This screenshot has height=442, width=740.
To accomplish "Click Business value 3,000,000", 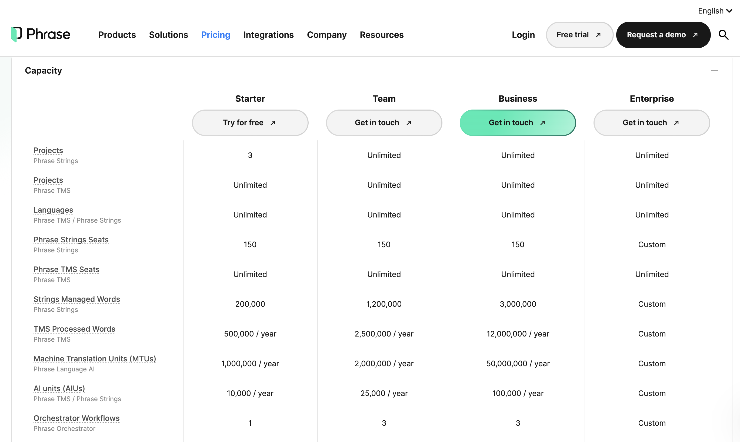I will pos(518,304).
